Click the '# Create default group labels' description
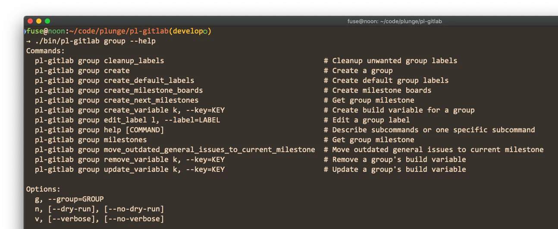Screen dimensions: 558x229 click(x=386, y=81)
